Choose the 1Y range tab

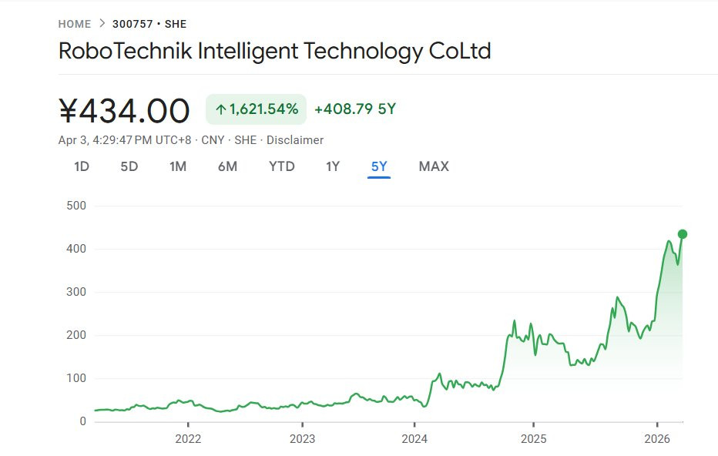(x=333, y=166)
